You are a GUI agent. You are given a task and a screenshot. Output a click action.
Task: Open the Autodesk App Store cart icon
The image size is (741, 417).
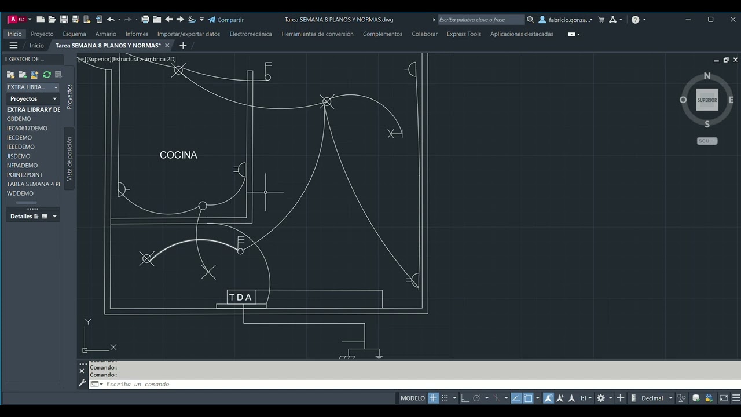[601, 20]
